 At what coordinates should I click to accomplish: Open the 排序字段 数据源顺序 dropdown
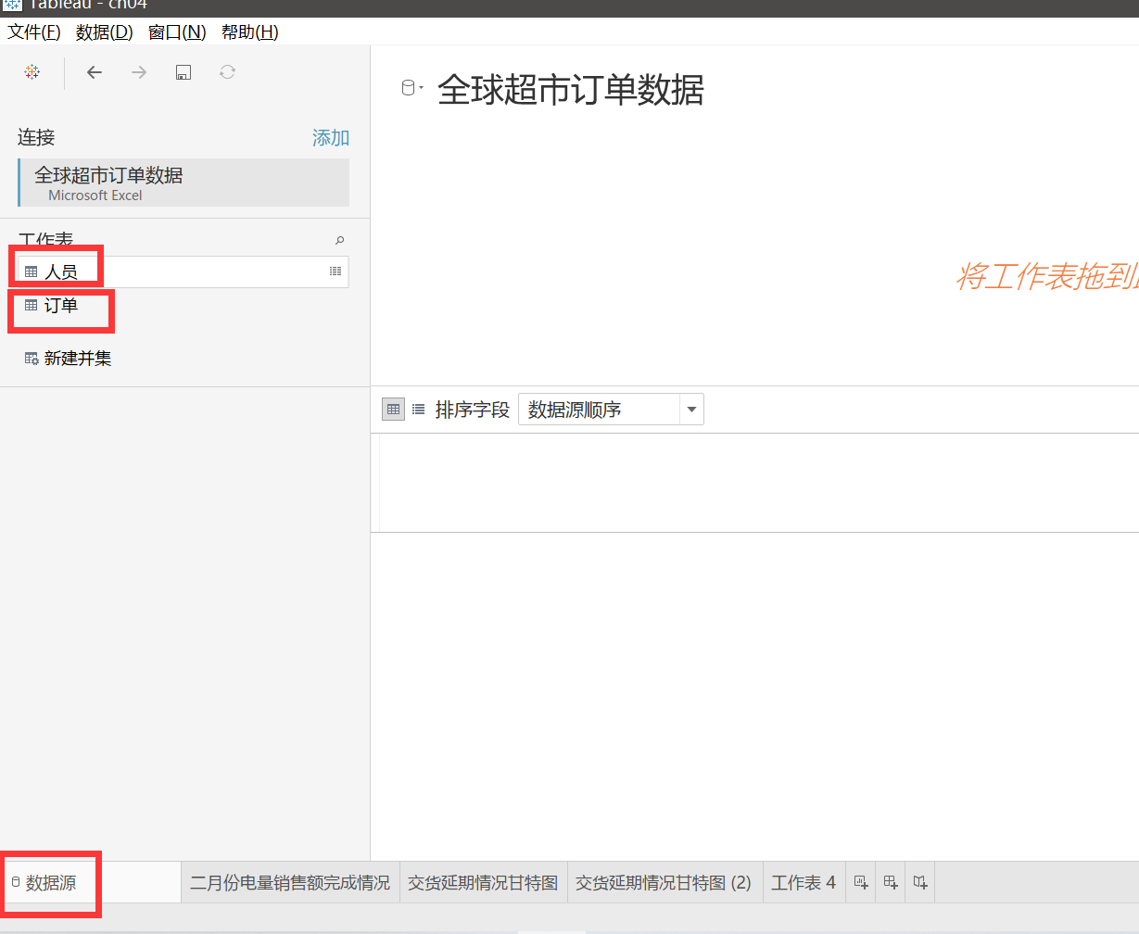coord(611,410)
